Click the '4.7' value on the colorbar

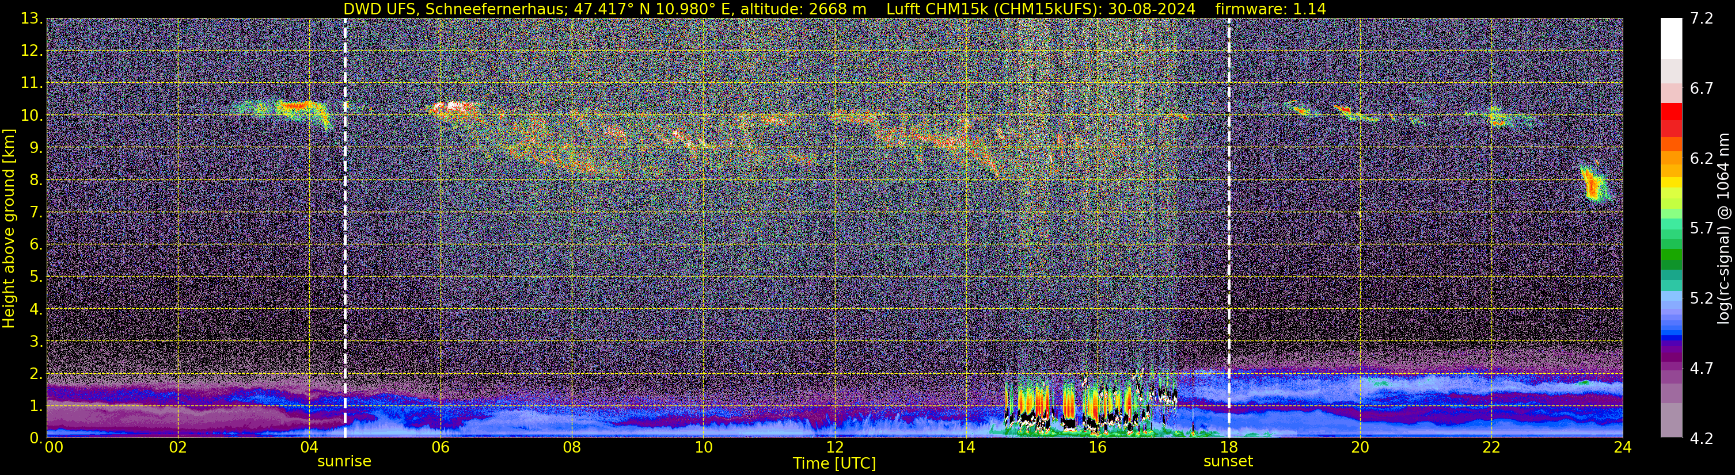[1702, 369]
